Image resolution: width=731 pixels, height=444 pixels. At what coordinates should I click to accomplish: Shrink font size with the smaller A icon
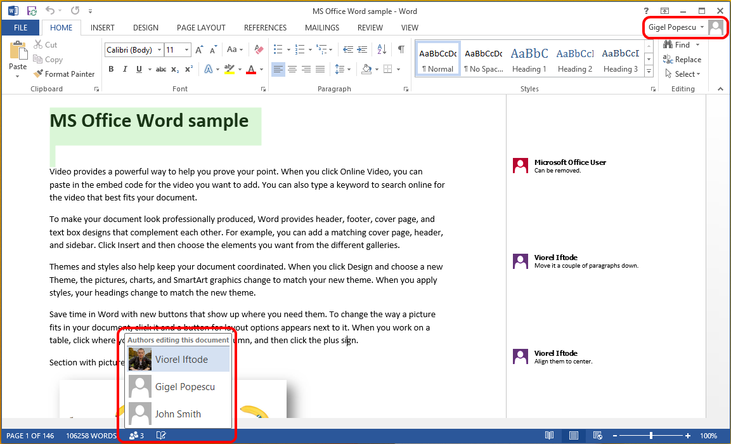(x=213, y=49)
